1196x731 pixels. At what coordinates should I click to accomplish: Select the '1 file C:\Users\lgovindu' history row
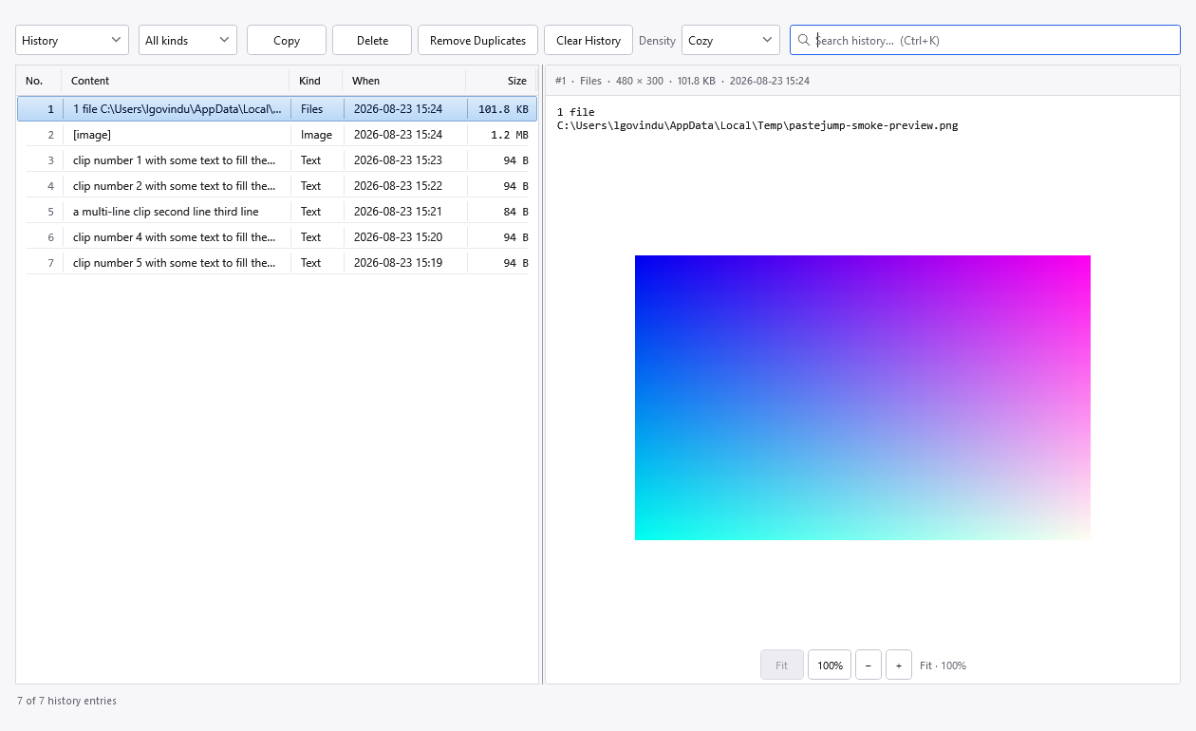click(277, 109)
